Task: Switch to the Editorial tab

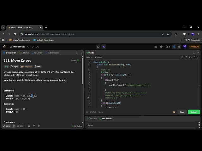Action: click(x=24, y=53)
